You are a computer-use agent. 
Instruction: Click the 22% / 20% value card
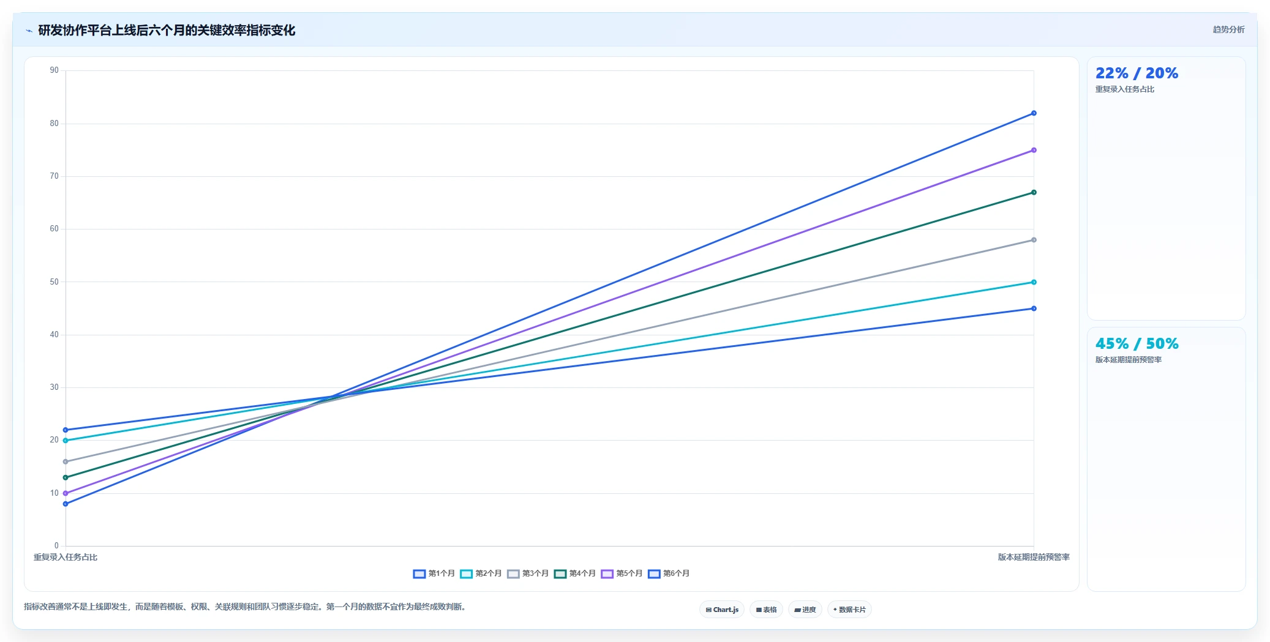coord(1166,188)
